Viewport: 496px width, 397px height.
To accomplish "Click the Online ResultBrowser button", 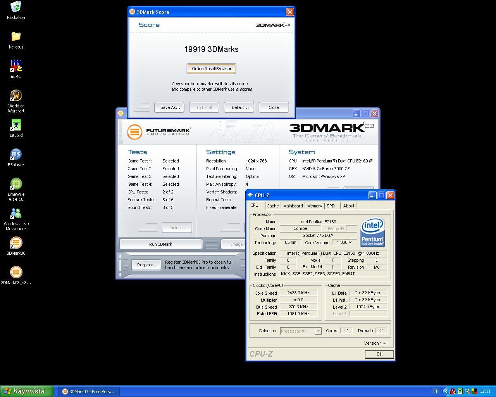I will pyautogui.click(x=212, y=69).
